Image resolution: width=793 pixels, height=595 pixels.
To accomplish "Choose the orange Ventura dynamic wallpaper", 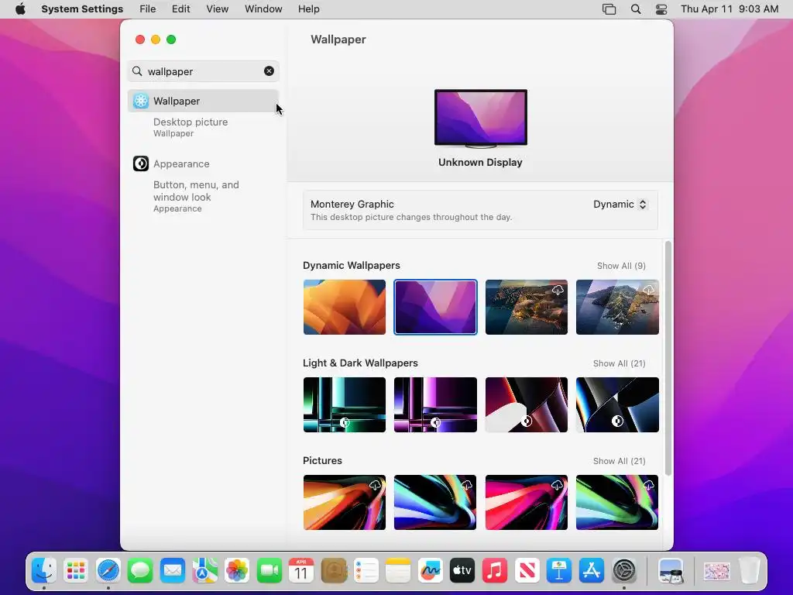I will (x=345, y=307).
